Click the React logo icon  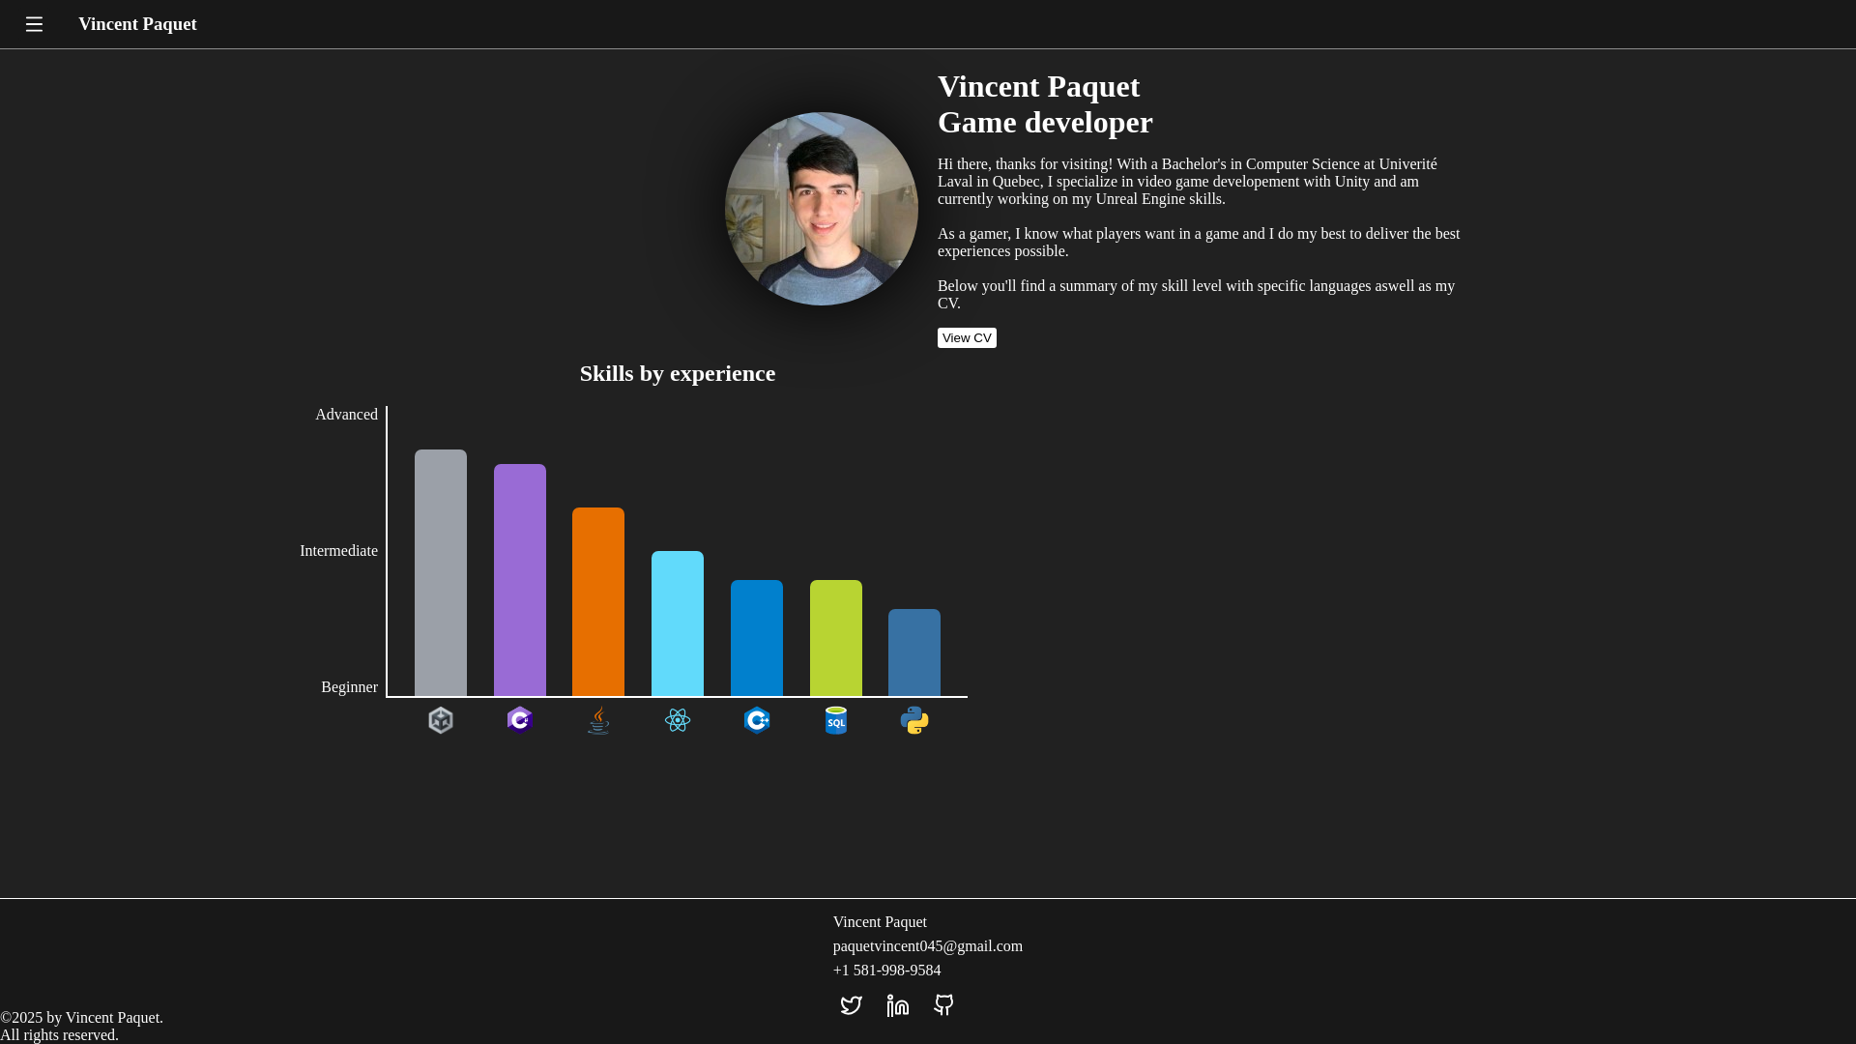click(x=678, y=720)
